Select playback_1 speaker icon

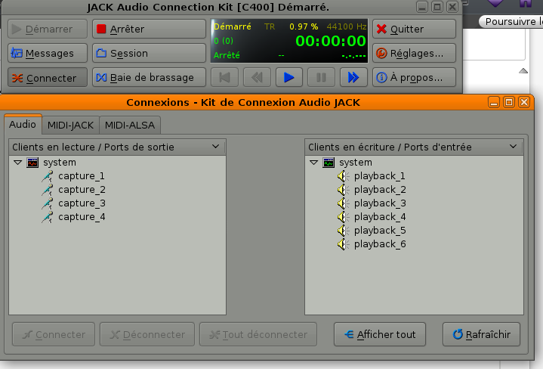(343, 176)
